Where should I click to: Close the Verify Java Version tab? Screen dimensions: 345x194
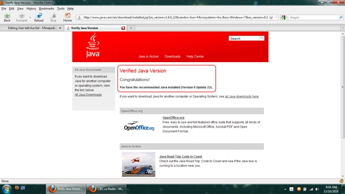click(x=123, y=28)
